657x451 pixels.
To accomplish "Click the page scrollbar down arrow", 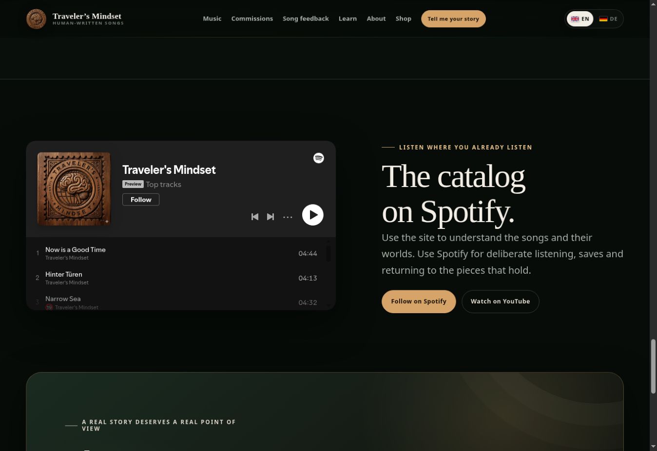I will [x=653, y=447].
